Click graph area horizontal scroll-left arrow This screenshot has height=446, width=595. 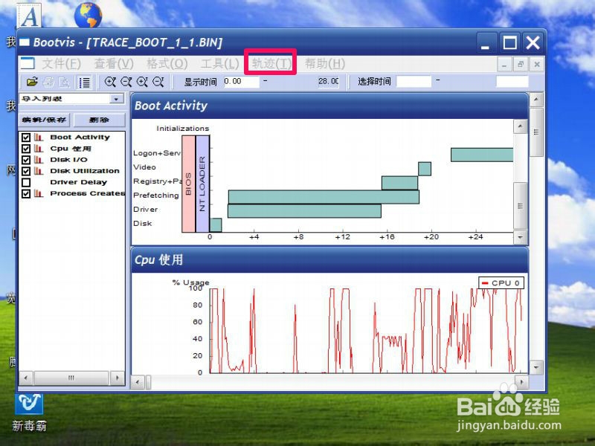138,382
